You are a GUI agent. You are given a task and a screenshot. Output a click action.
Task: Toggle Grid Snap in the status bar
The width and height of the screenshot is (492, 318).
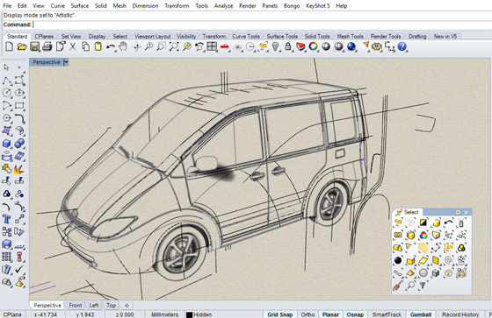pyautogui.click(x=280, y=314)
